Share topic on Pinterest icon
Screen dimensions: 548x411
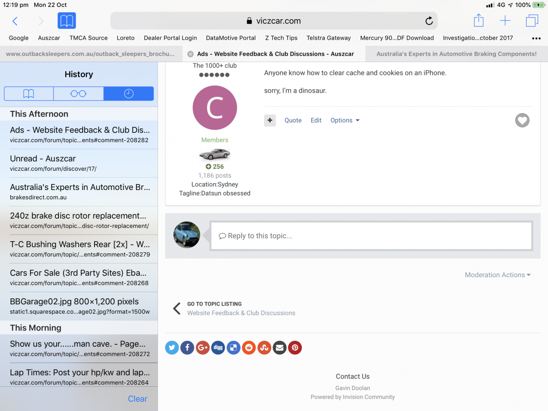coord(295,348)
